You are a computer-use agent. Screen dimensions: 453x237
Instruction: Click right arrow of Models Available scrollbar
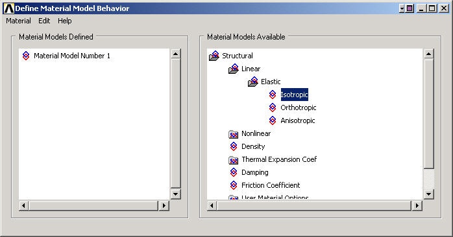tap(417, 205)
